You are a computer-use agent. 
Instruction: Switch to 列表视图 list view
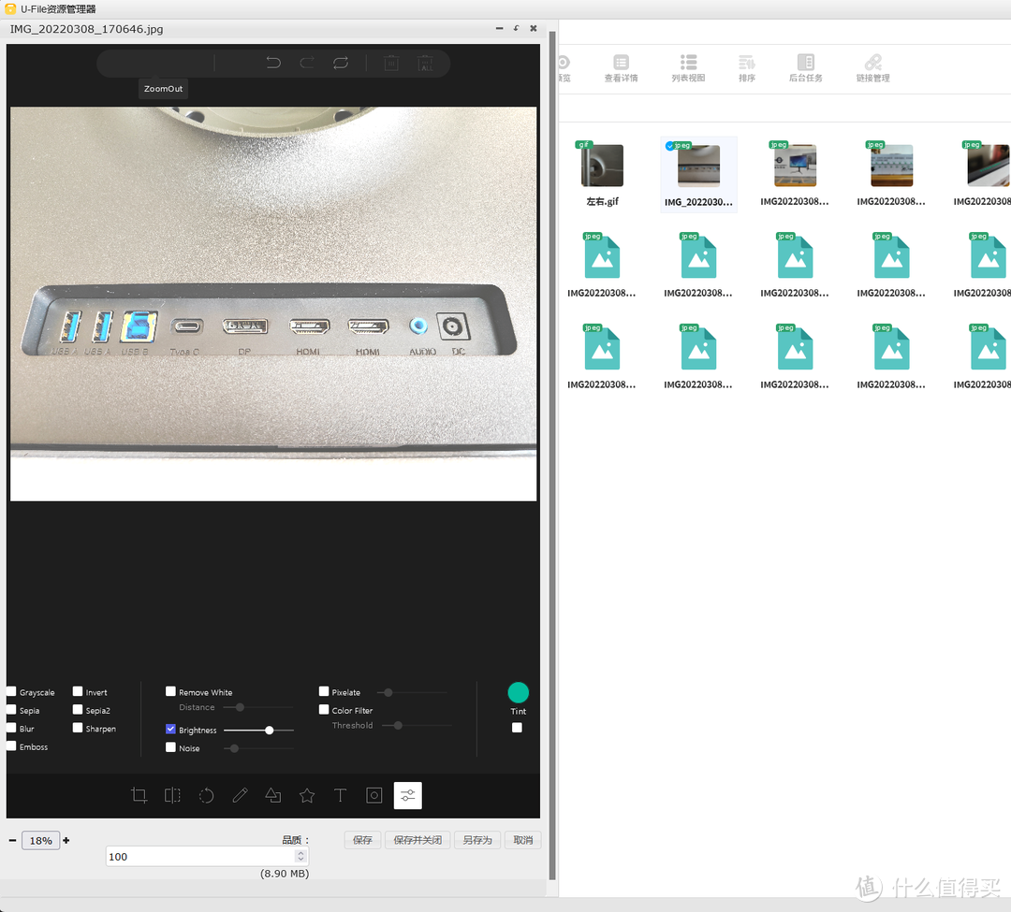click(688, 67)
